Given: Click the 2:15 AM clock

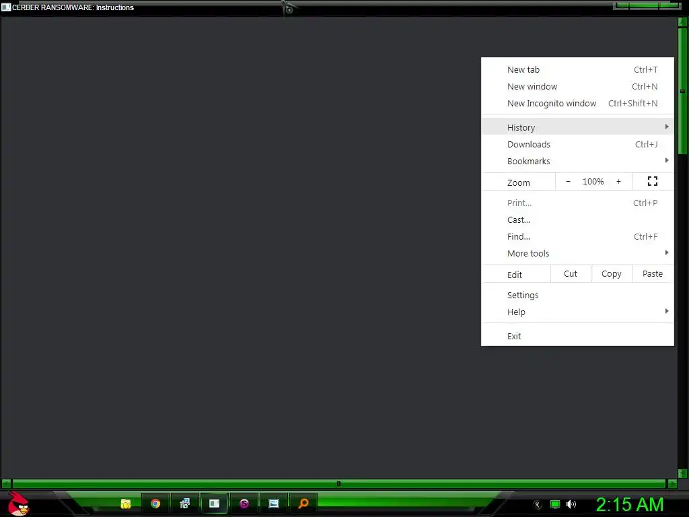Looking at the screenshot, I should pos(629,504).
